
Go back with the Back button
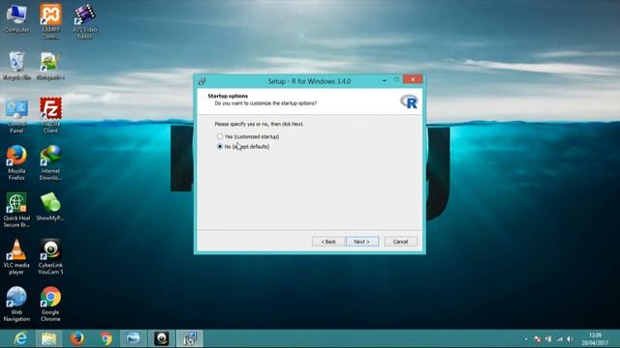(327, 242)
